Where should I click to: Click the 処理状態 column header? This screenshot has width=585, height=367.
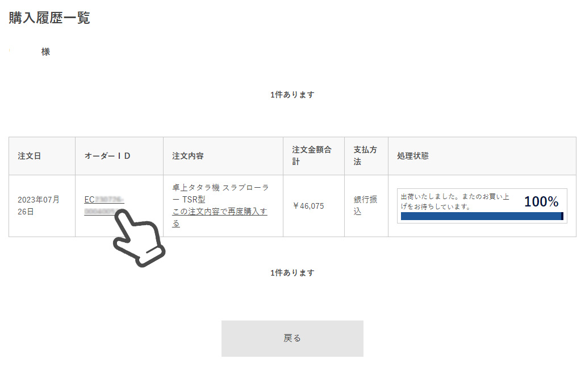click(413, 155)
